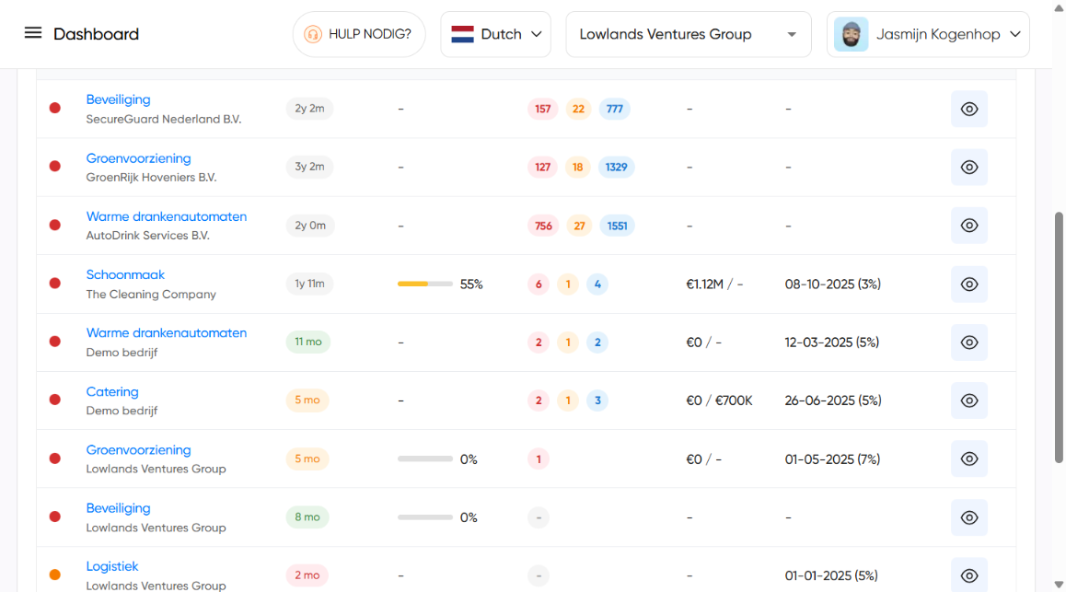Expand the Lowlands Ventures Group selector
Screen dimensions: 1066x592
[x=688, y=34]
